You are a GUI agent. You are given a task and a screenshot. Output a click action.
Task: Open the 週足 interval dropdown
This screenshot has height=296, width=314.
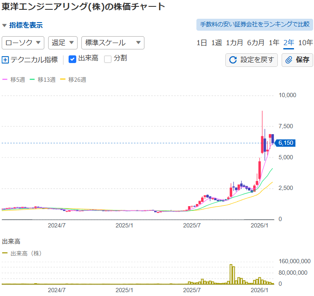63,43
